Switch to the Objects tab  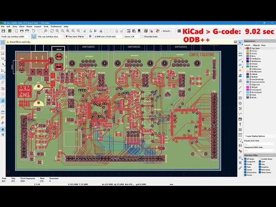pyautogui.click(x=256, y=45)
